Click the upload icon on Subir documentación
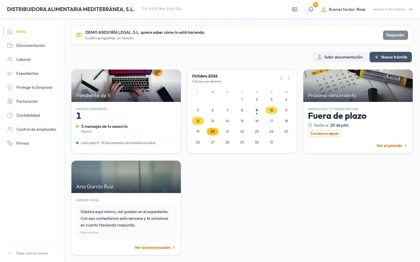The width and height of the screenshot is (420, 262). click(x=320, y=57)
